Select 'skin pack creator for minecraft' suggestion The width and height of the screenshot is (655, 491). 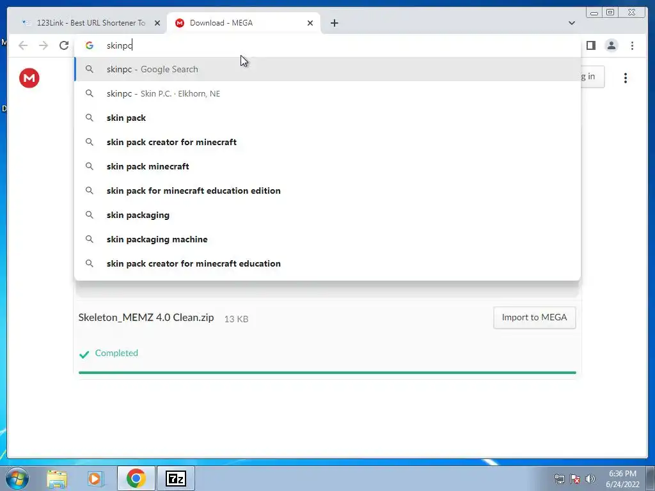click(x=327, y=142)
